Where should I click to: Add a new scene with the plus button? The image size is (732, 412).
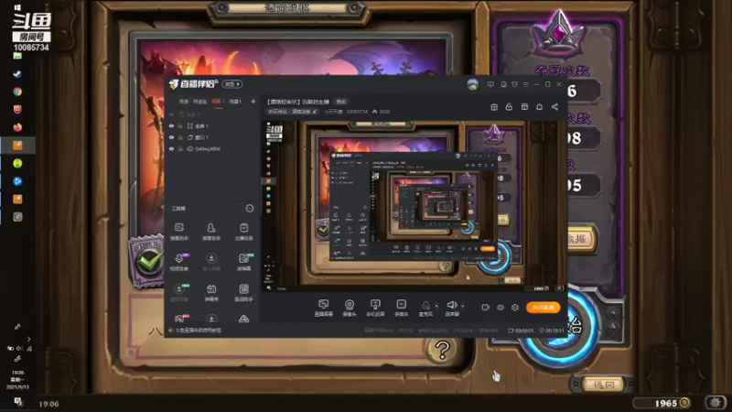point(253,102)
